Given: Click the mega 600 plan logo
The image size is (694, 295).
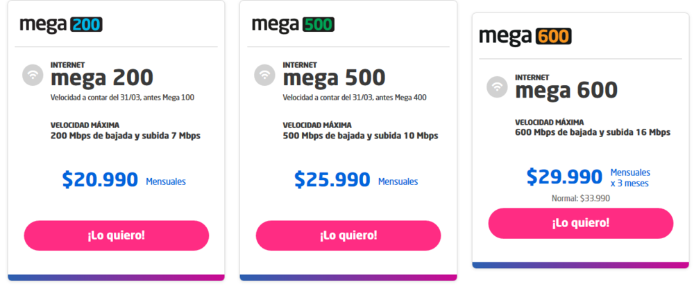Looking at the screenshot, I should click(525, 36).
